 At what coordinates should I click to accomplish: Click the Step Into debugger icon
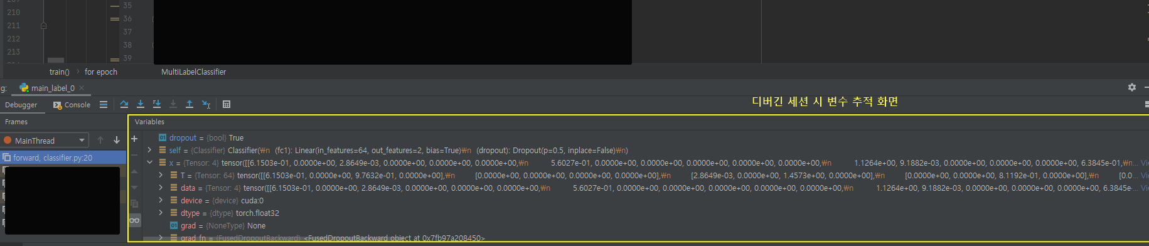(x=141, y=104)
